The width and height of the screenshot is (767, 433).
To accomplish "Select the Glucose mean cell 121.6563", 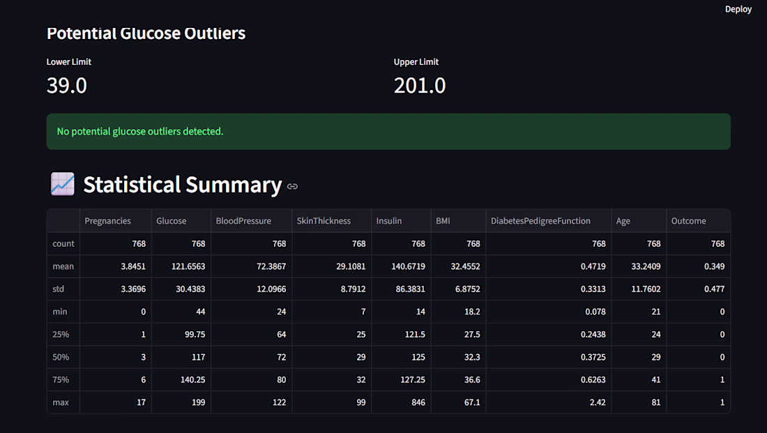I will coord(181,266).
